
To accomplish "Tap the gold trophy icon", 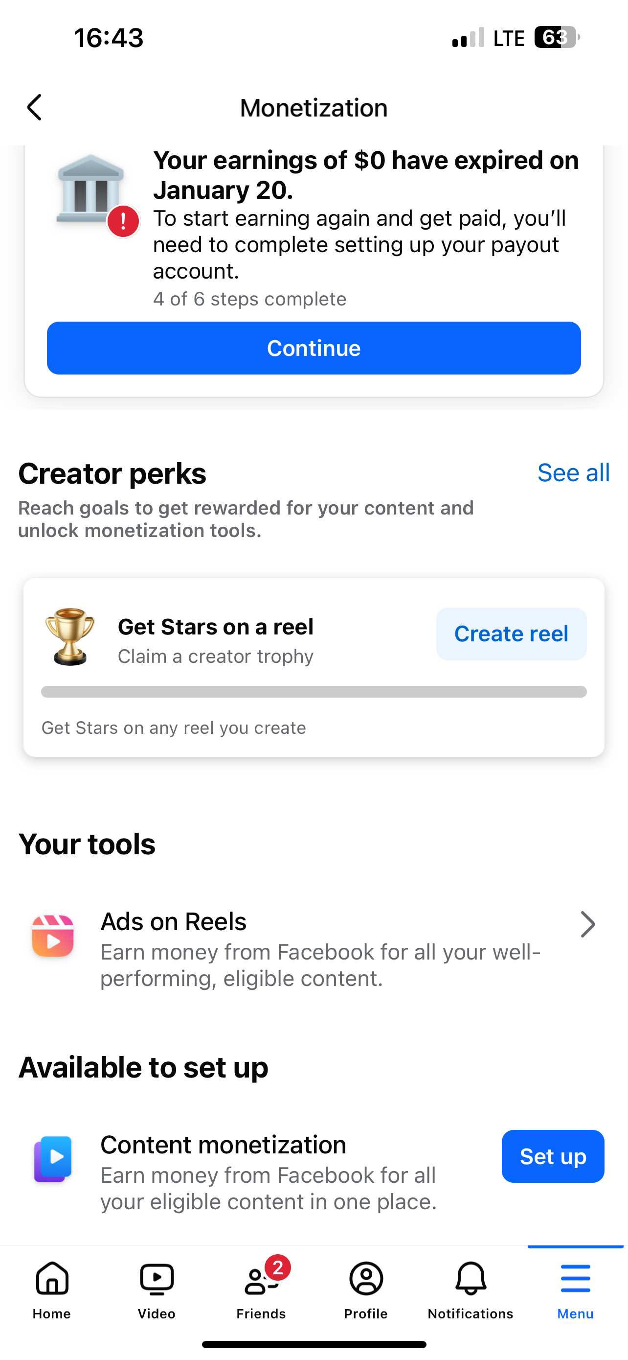I will [x=69, y=636].
